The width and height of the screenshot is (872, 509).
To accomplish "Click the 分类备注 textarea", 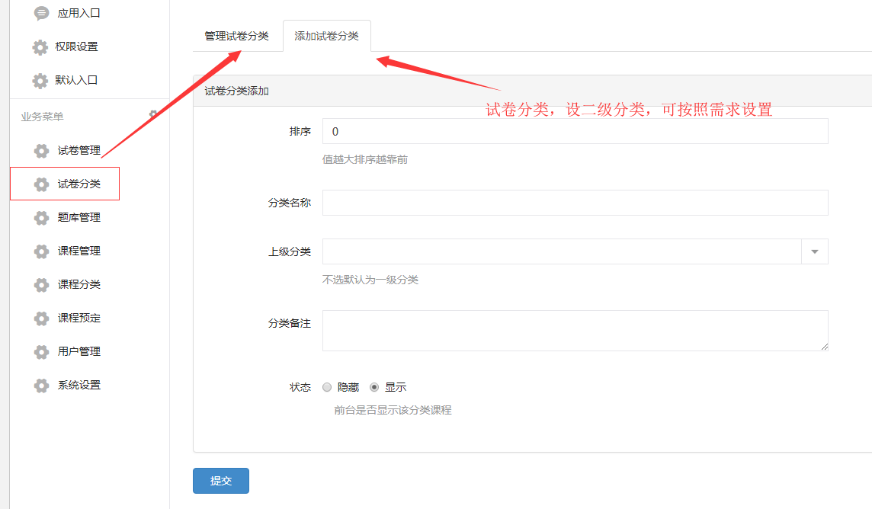I will 575,331.
